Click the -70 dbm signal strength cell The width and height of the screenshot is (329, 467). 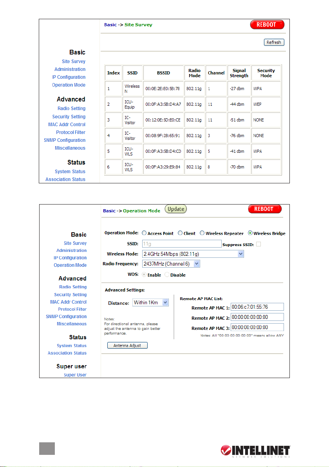[239, 167]
